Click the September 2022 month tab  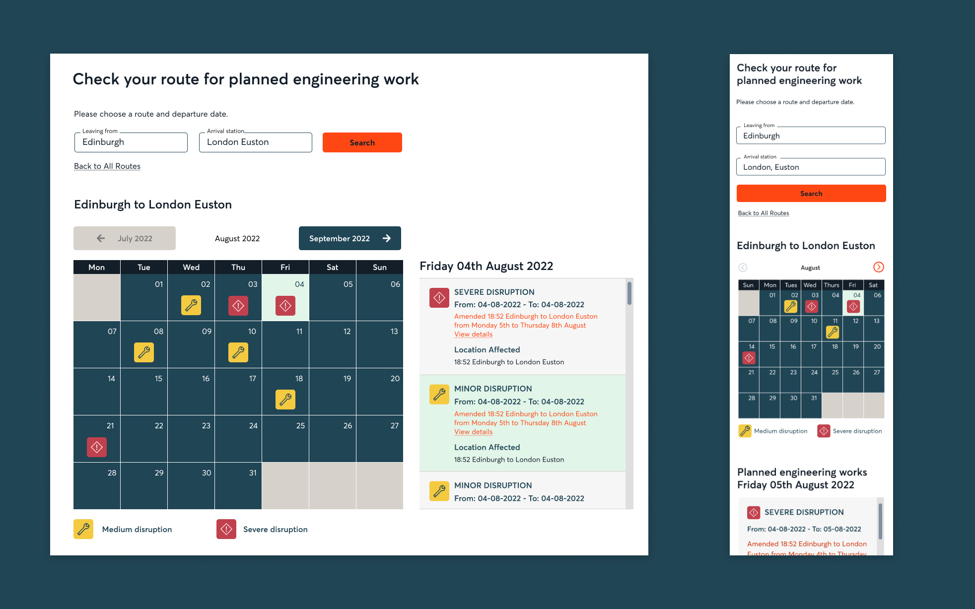coord(348,238)
